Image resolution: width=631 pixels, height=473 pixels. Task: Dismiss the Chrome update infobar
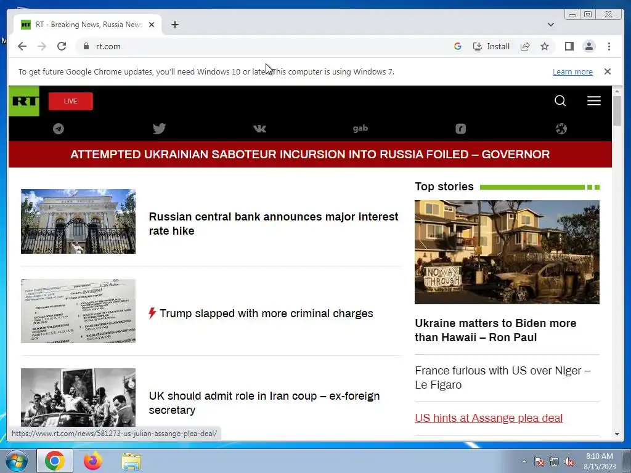(607, 71)
